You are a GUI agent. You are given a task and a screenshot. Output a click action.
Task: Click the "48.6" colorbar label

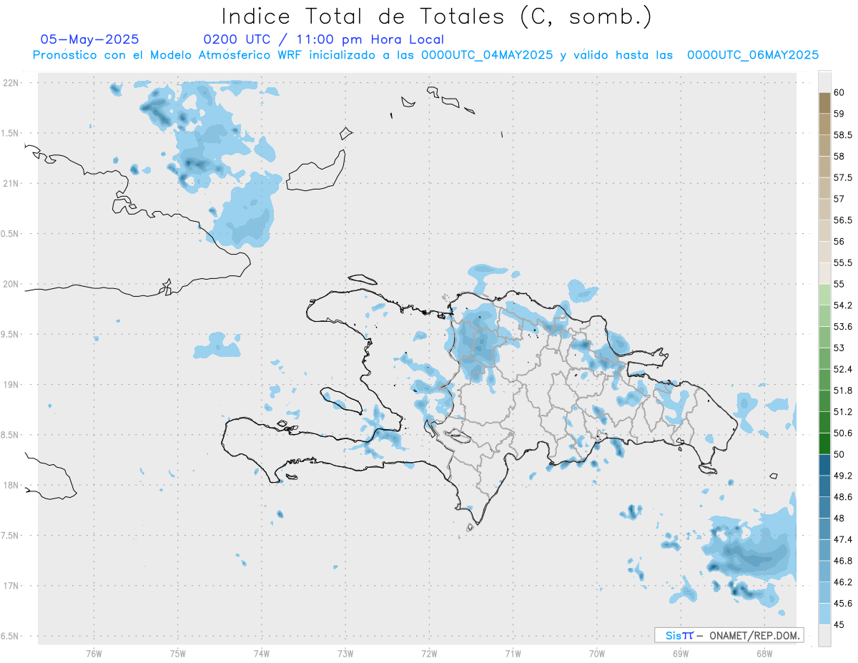[x=843, y=497]
